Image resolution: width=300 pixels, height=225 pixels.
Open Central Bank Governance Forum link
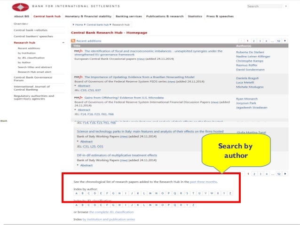click(33, 79)
